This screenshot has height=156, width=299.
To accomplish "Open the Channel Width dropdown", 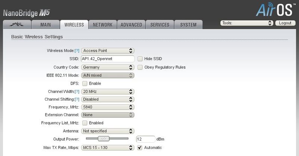I will click(108, 91).
